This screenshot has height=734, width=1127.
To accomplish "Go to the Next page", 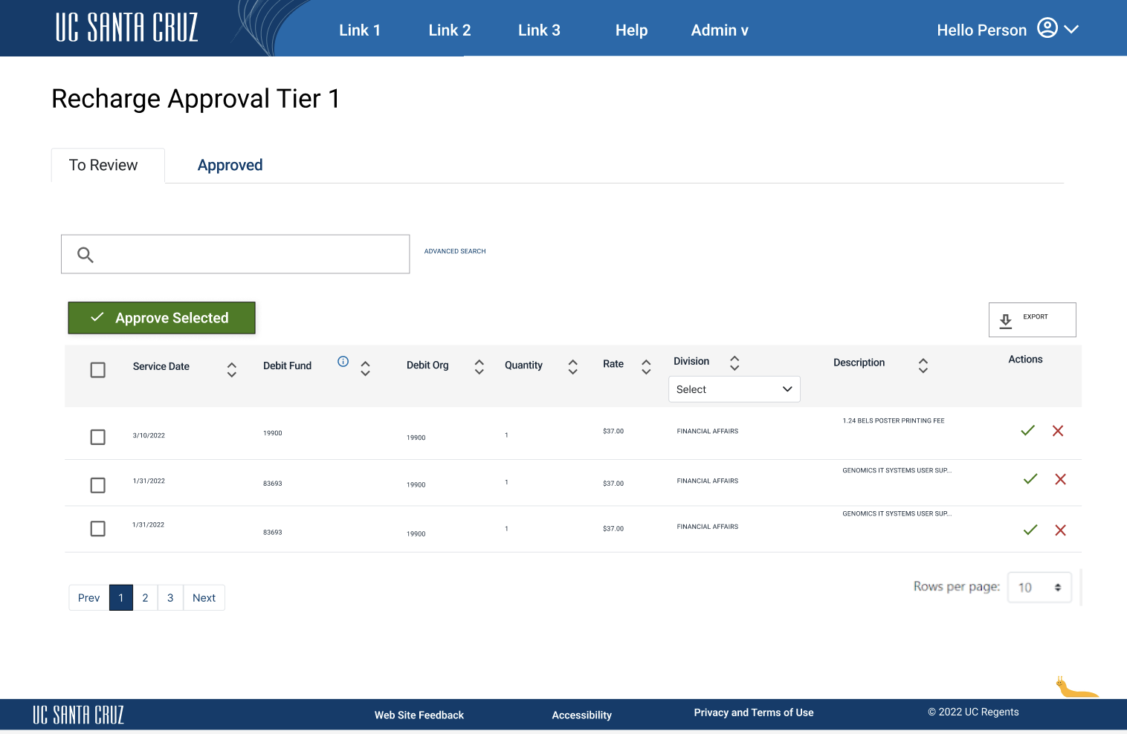I will click(204, 598).
